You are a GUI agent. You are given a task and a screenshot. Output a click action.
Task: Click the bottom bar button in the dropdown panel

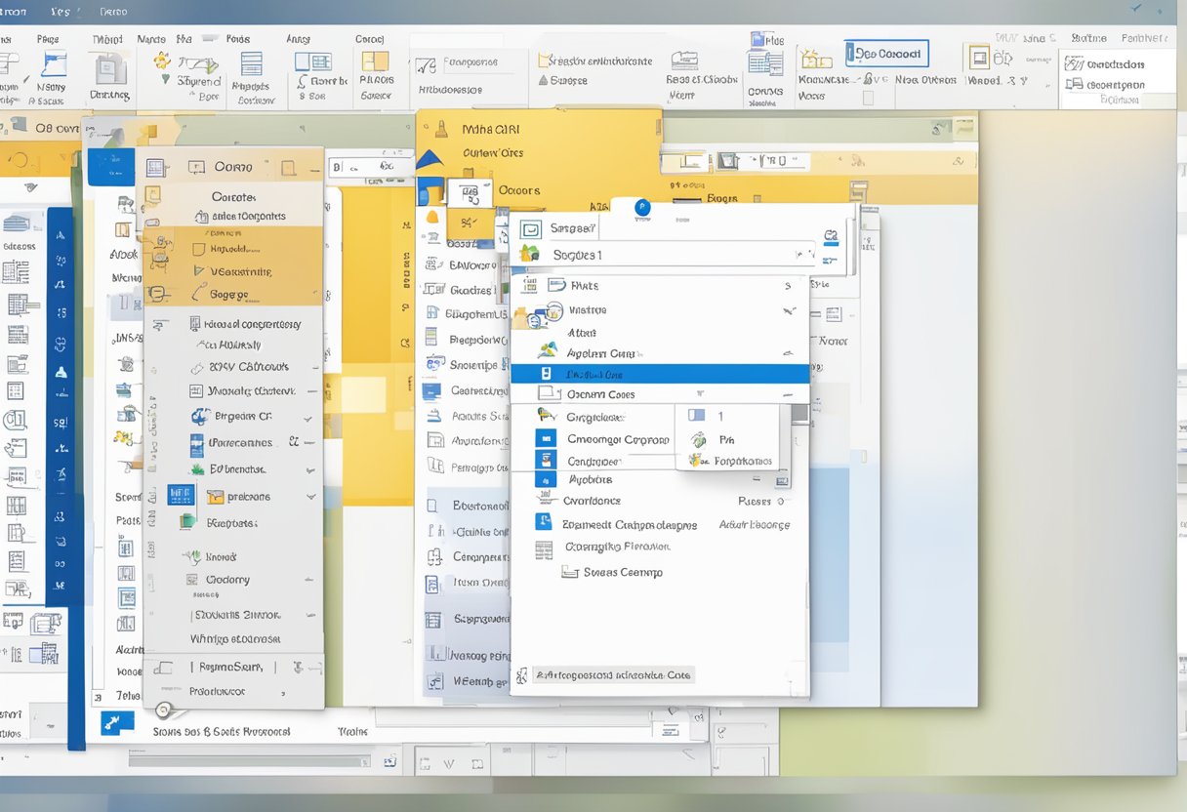pyautogui.click(x=611, y=674)
